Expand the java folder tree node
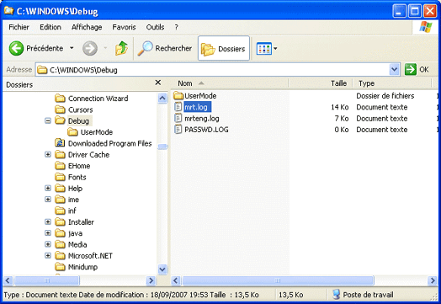Image resolution: width=441 pixels, height=304 pixels. pyautogui.click(x=48, y=233)
